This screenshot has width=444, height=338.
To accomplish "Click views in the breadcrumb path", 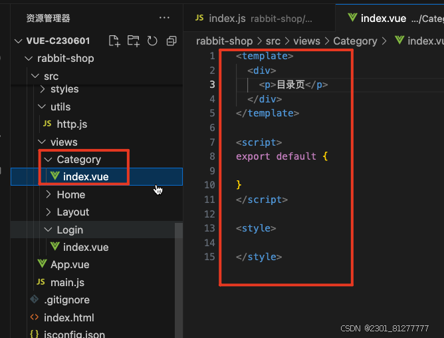I will 306,41.
